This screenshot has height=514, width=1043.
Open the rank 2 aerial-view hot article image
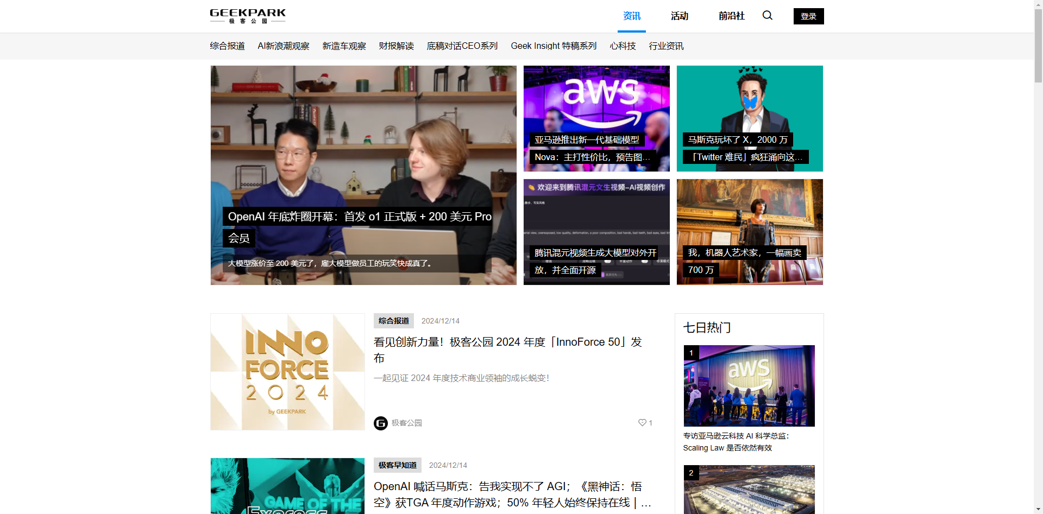coord(749,489)
